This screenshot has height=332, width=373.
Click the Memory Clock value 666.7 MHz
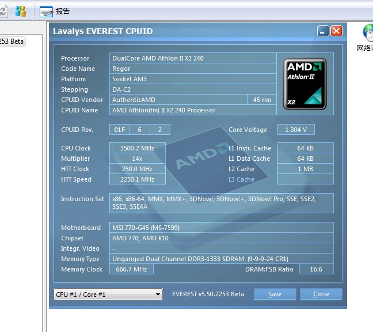131,269
